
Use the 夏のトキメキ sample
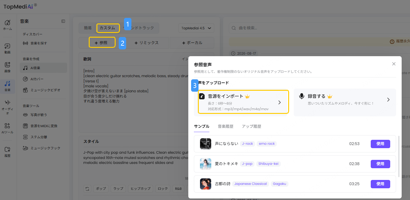click(x=380, y=164)
